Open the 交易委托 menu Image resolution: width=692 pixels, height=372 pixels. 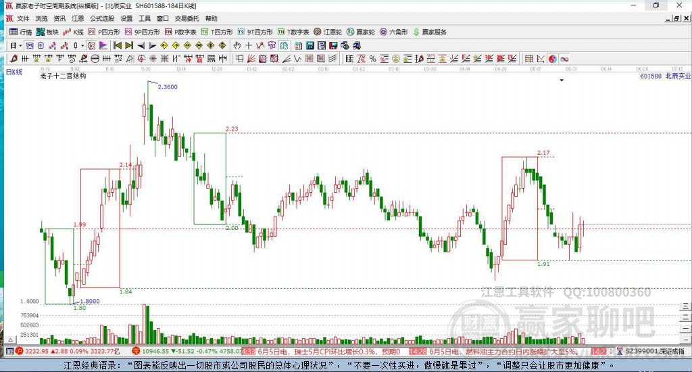coord(187,18)
